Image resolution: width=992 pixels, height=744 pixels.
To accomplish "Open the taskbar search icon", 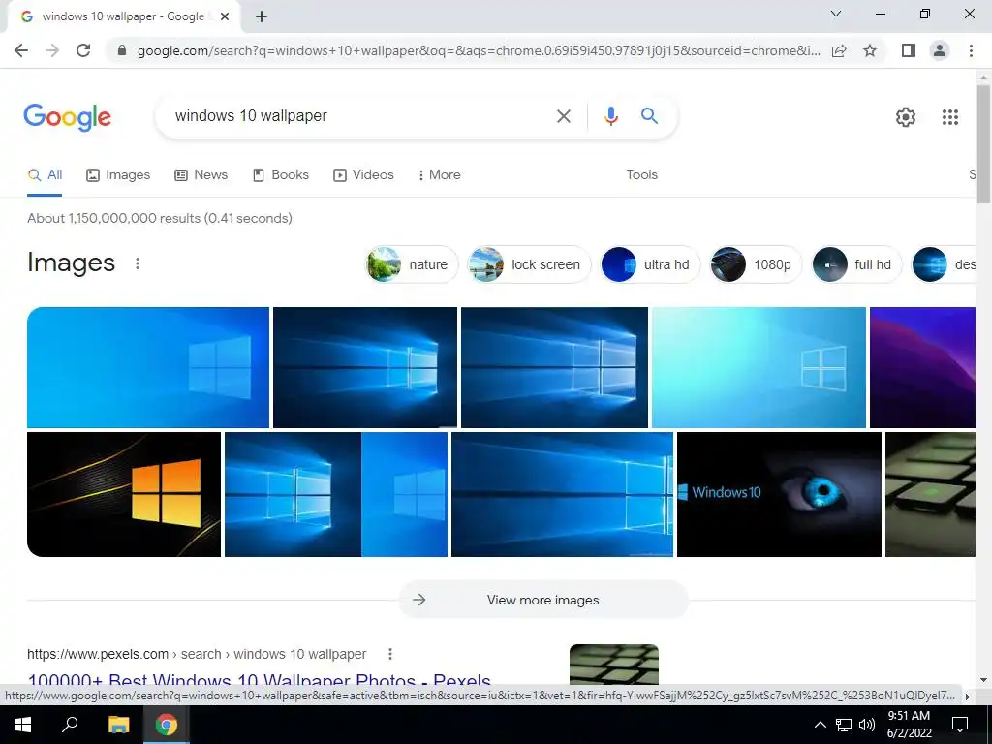I will point(70,725).
